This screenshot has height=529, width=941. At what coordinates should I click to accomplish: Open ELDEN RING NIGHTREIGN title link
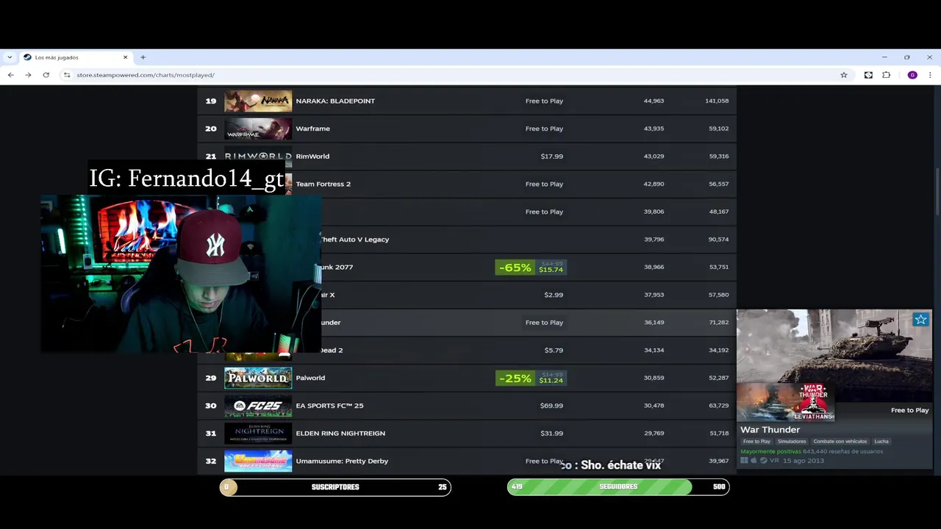click(340, 433)
